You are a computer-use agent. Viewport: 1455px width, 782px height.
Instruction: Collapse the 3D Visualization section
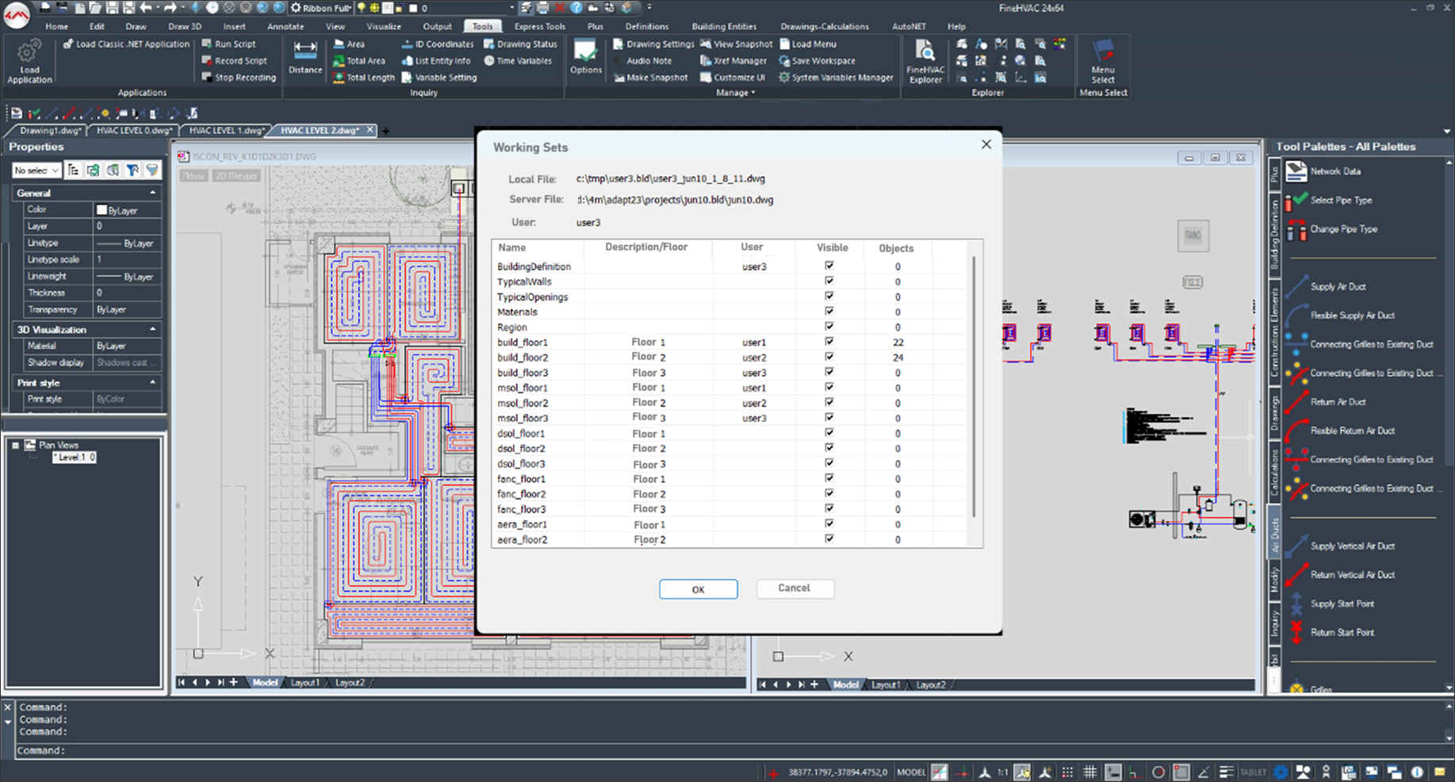pos(153,329)
